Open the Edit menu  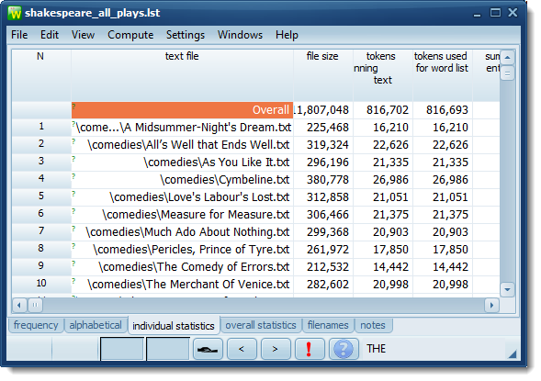50,35
